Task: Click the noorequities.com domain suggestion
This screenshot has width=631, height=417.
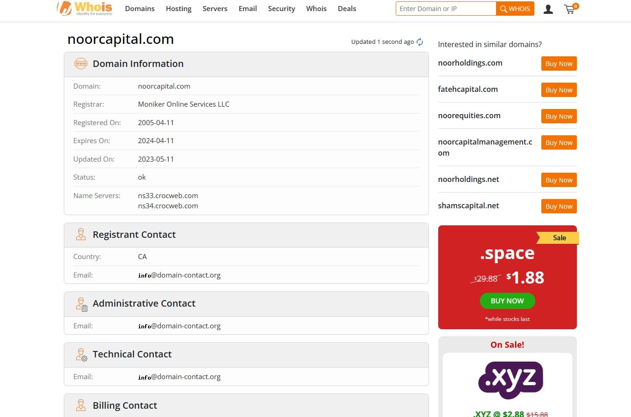Action: (469, 115)
